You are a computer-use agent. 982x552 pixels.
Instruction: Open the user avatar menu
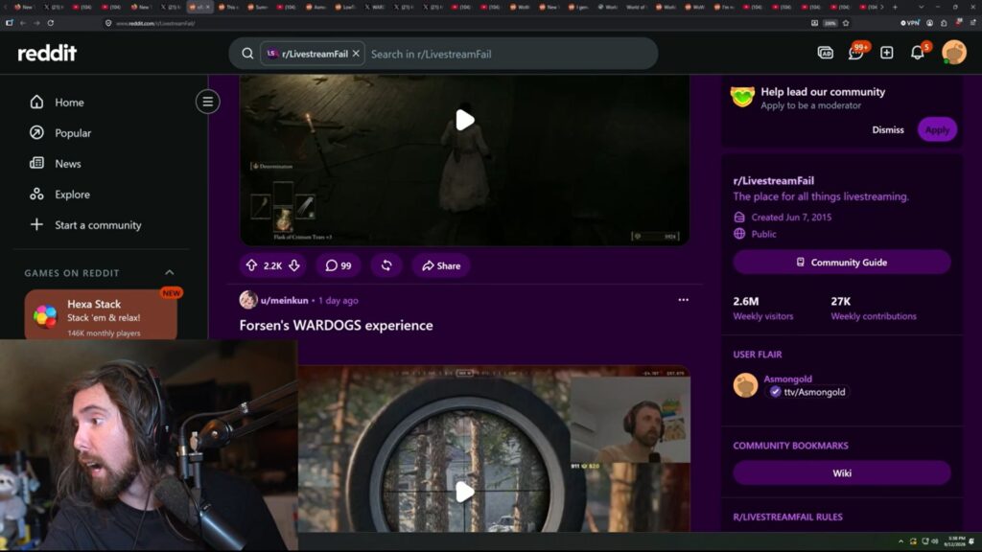click(954, 53)
